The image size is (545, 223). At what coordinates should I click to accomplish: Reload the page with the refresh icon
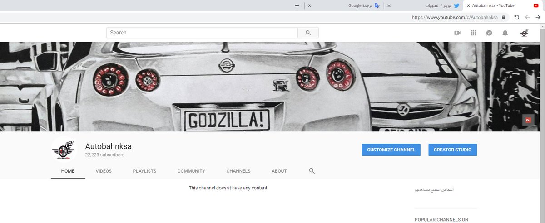click(x=516, y=17)
